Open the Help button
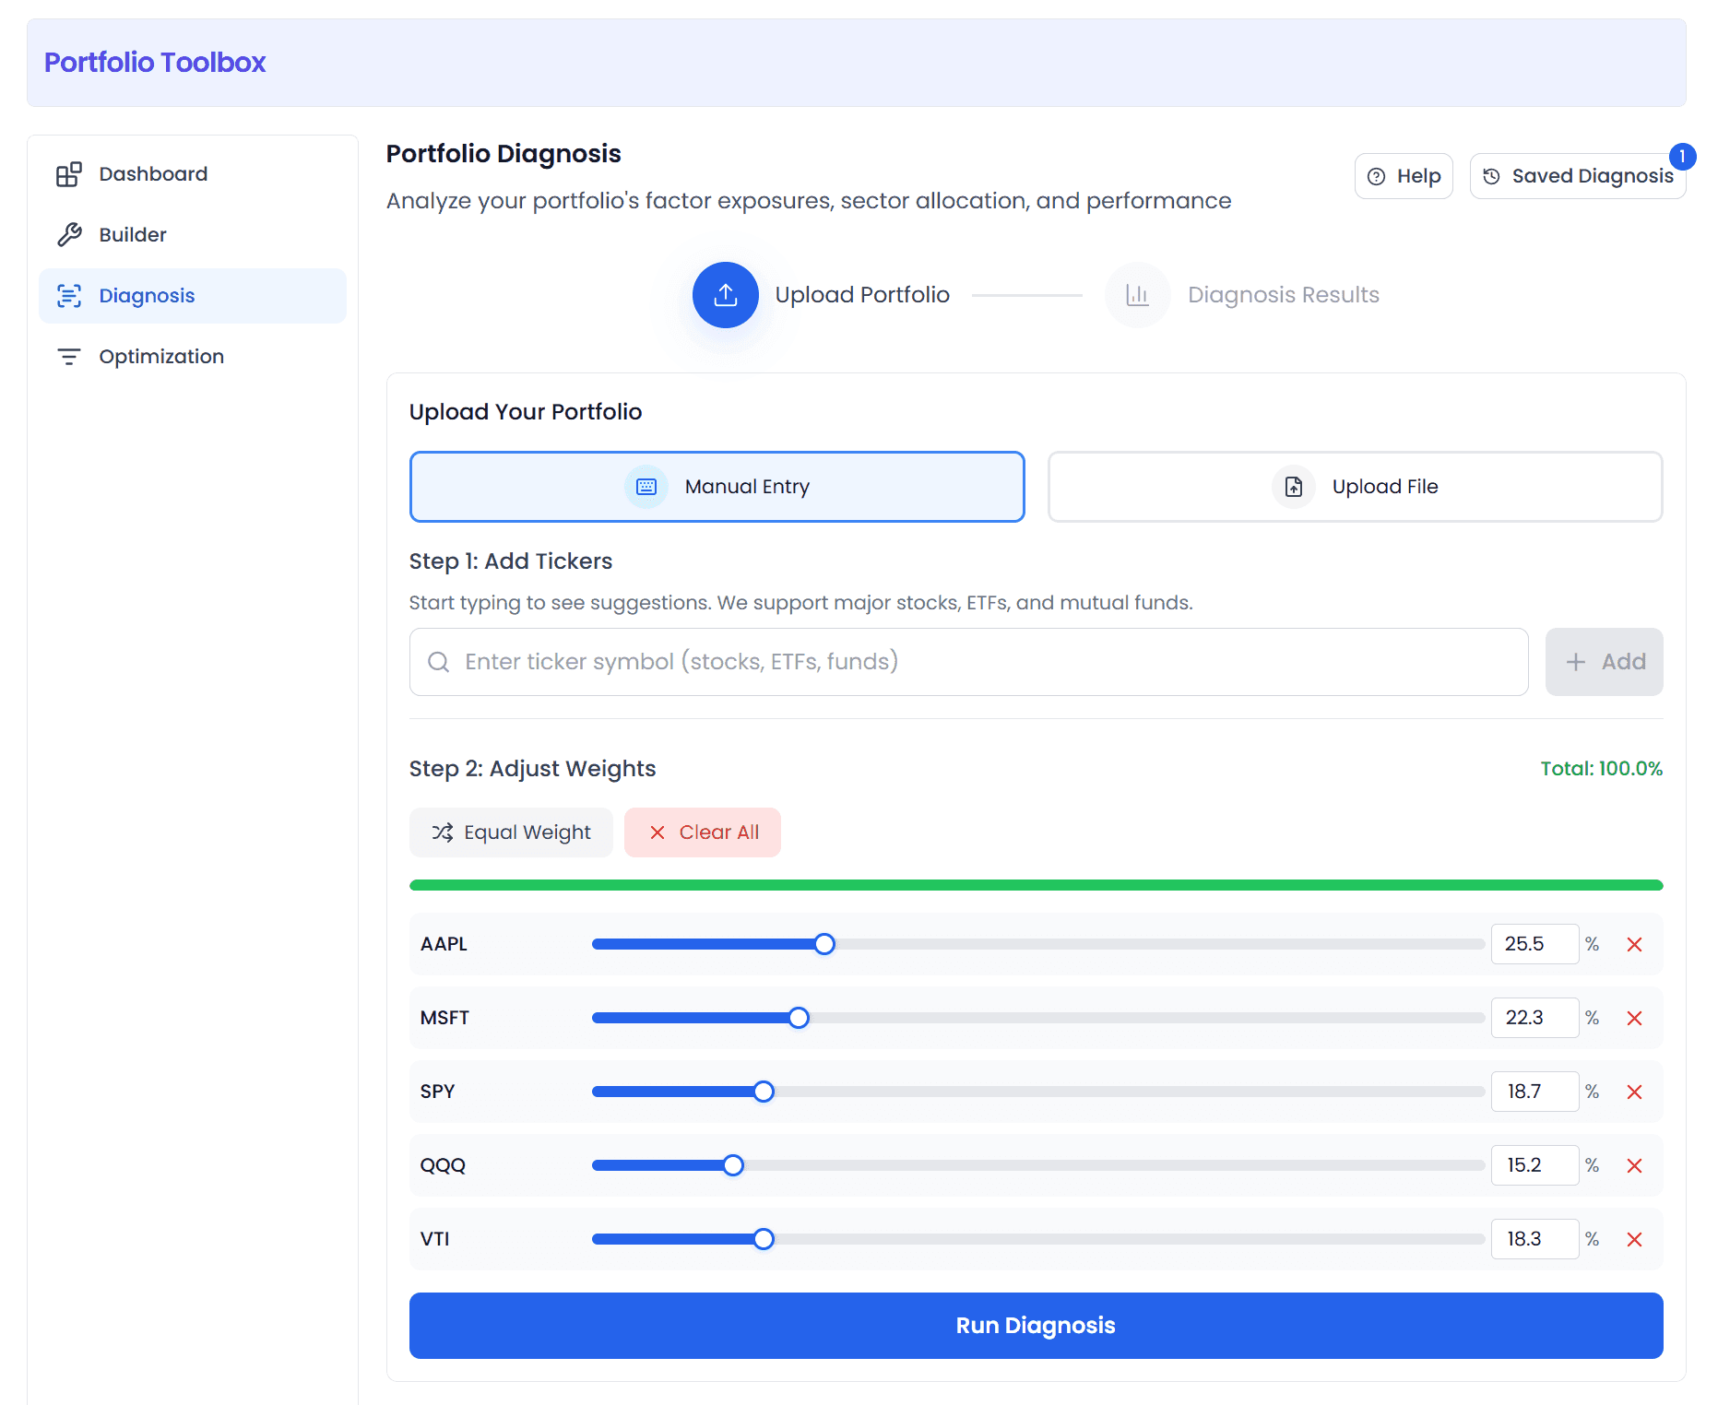This screenshot has width=1718, height=1405. point(1404,176)
